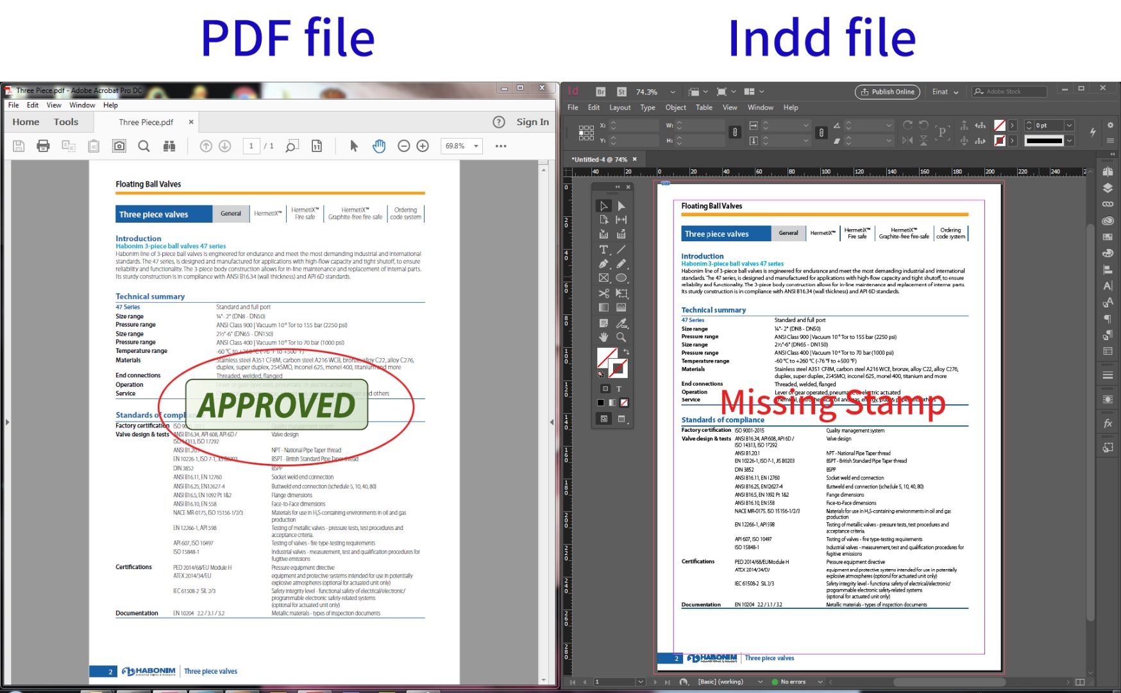
Task: Zoom in with plus icon in Acrobat
Action: click(x=423, y=146)
